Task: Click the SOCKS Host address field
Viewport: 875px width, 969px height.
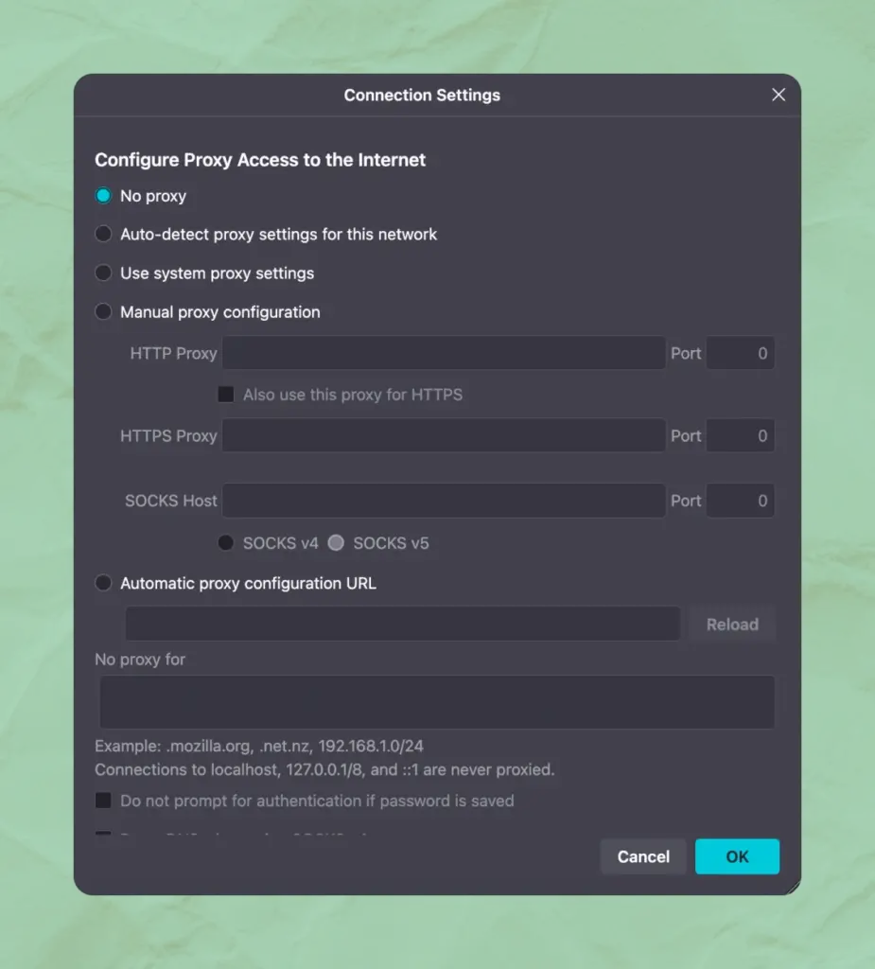Action: 444,500
